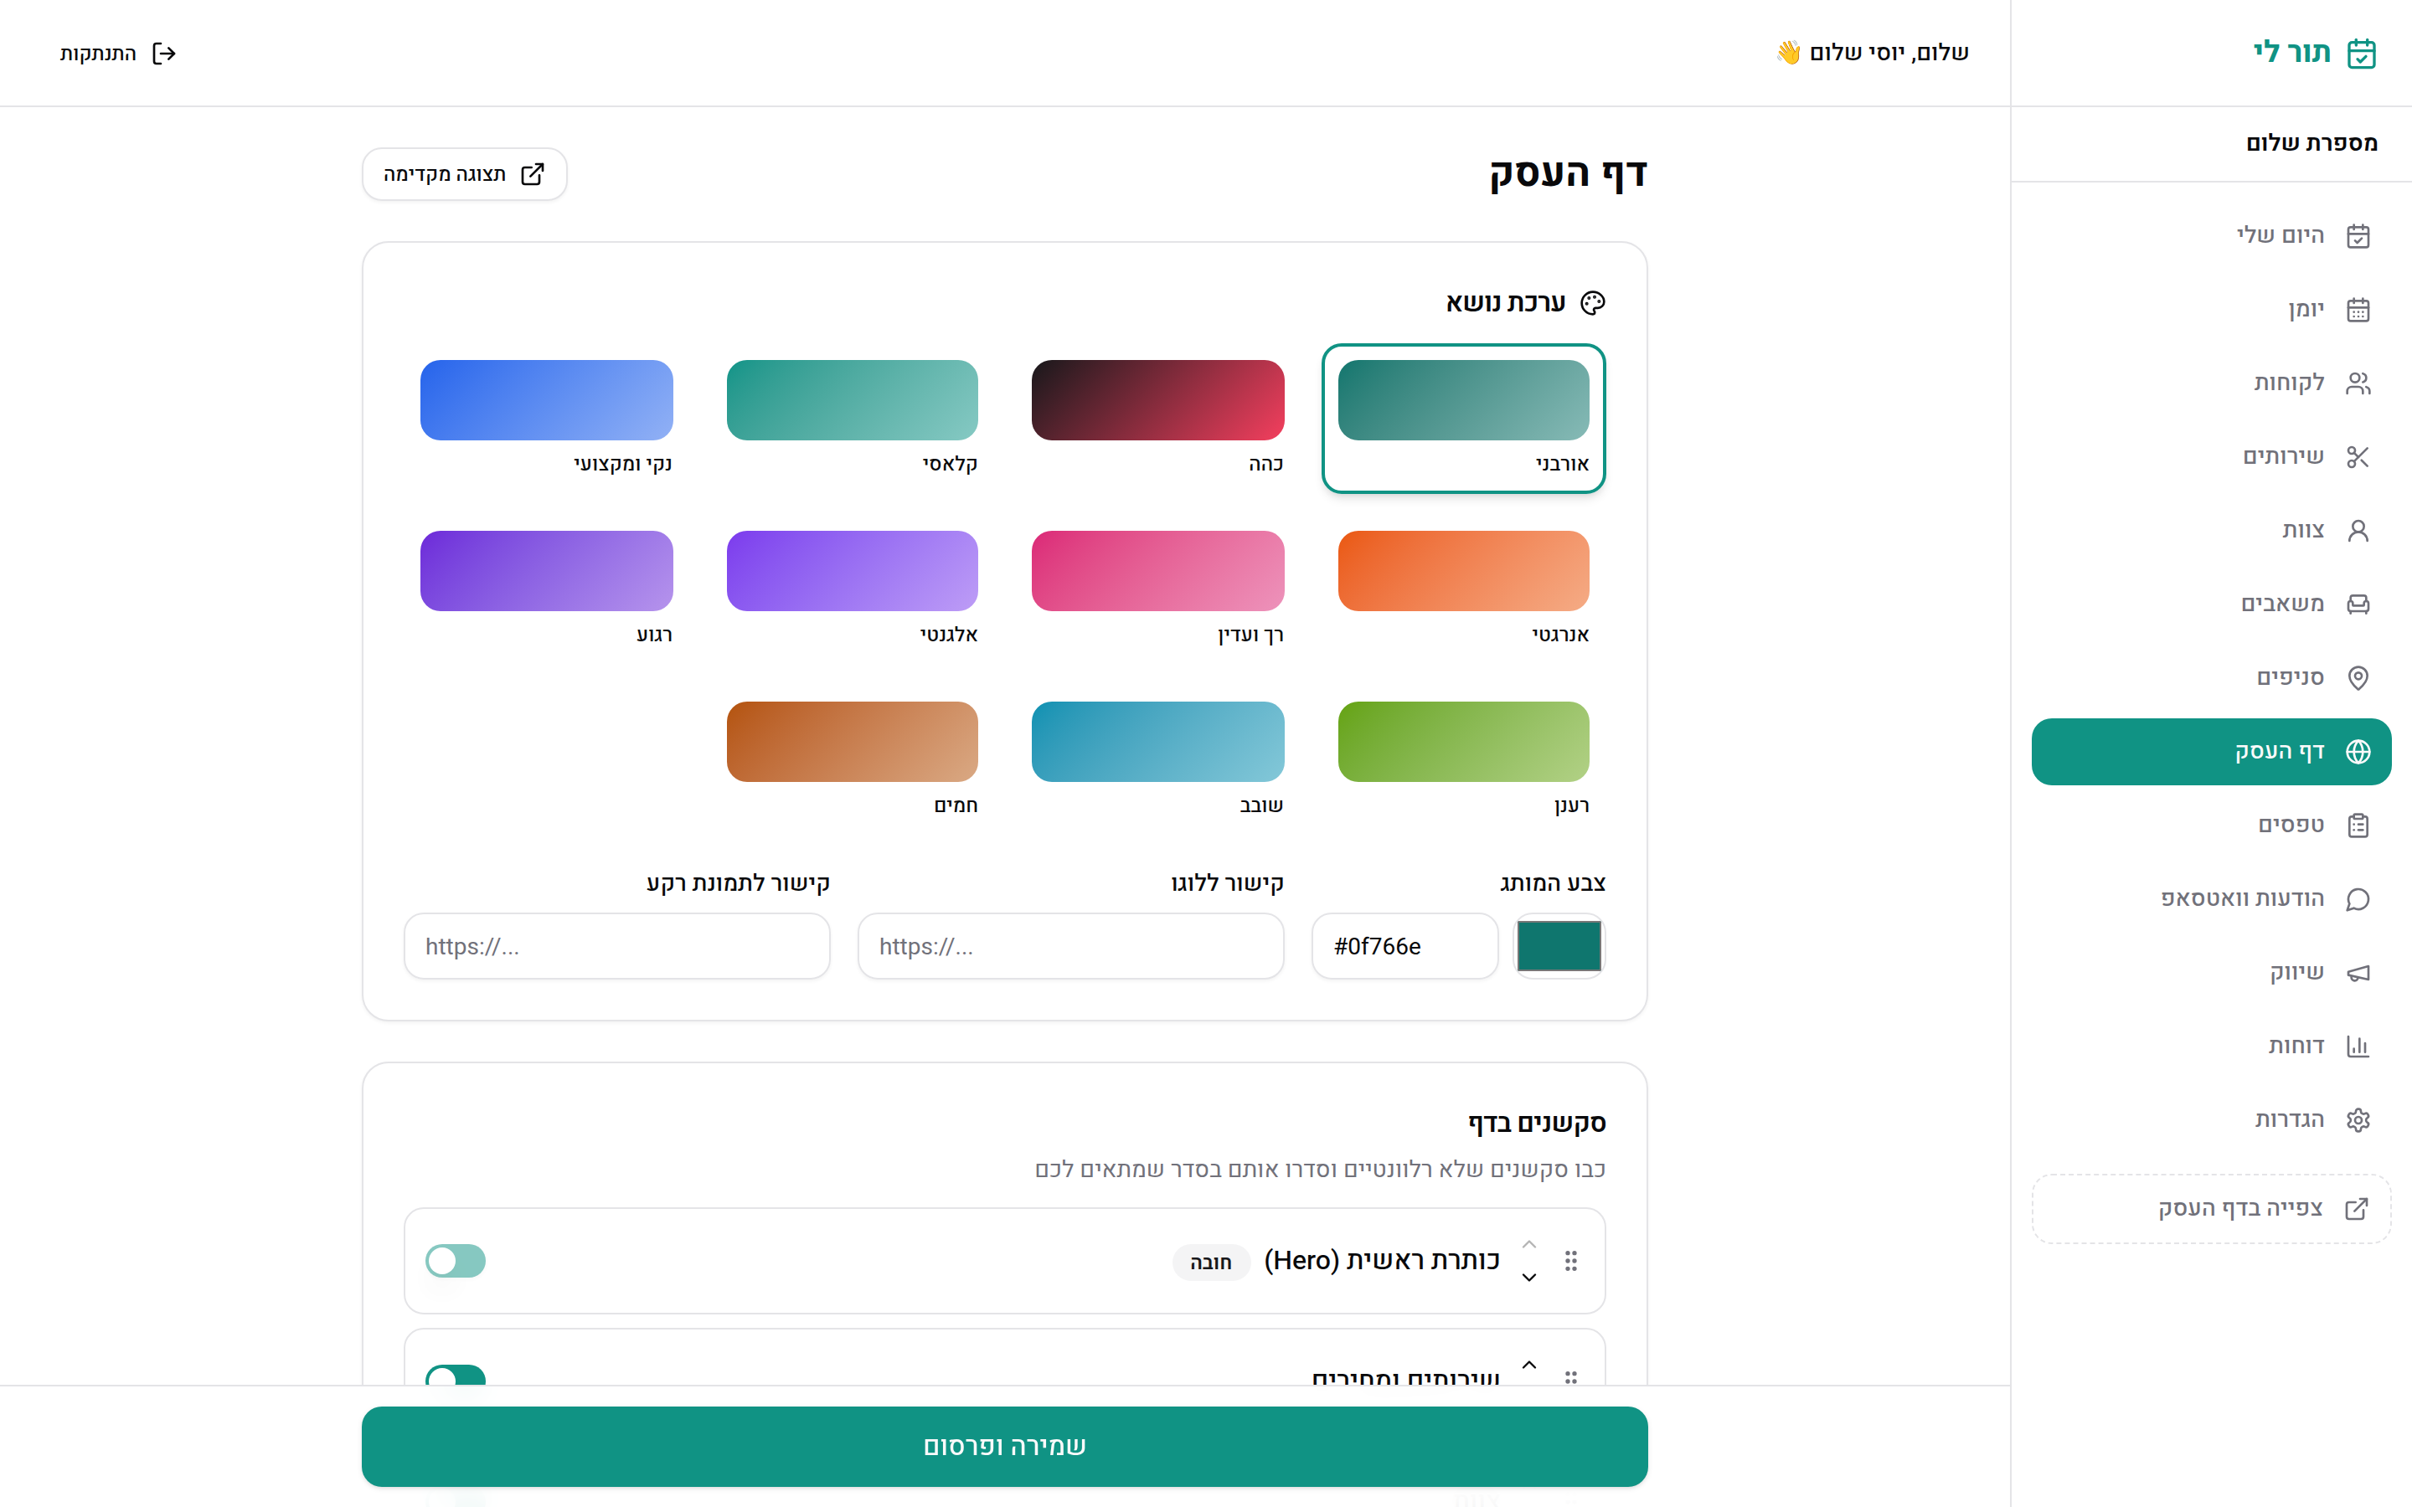Viewport: 2412px width, 1507px height.
Task: Select the אורבני theme swatch
Action: point(1463,419)
